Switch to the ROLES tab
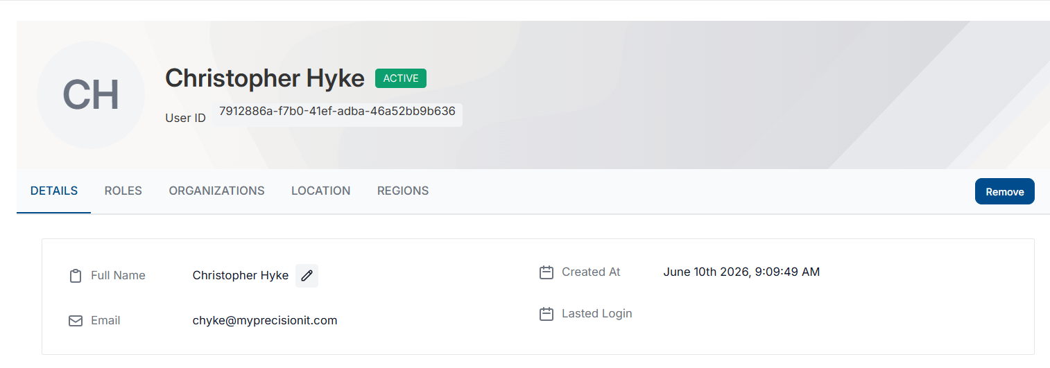Screen dimensions: 1050x368 pyautogui.click(x=123, y=191)
